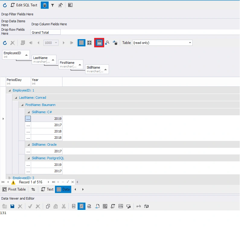Switch to the Text tab

[x=47, y=189]
